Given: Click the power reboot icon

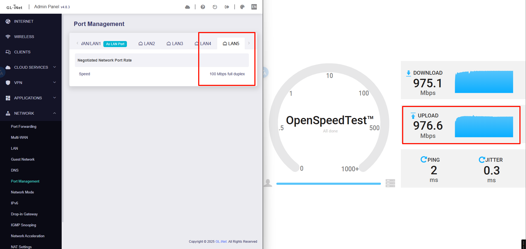Looking at the screenshot, I should [215, 7].
